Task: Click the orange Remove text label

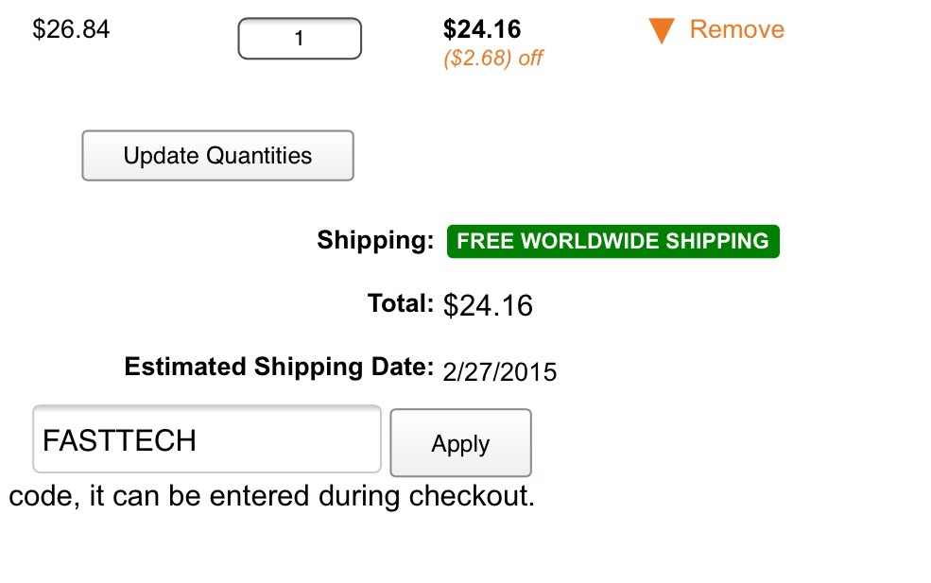Action: point(736,29)
